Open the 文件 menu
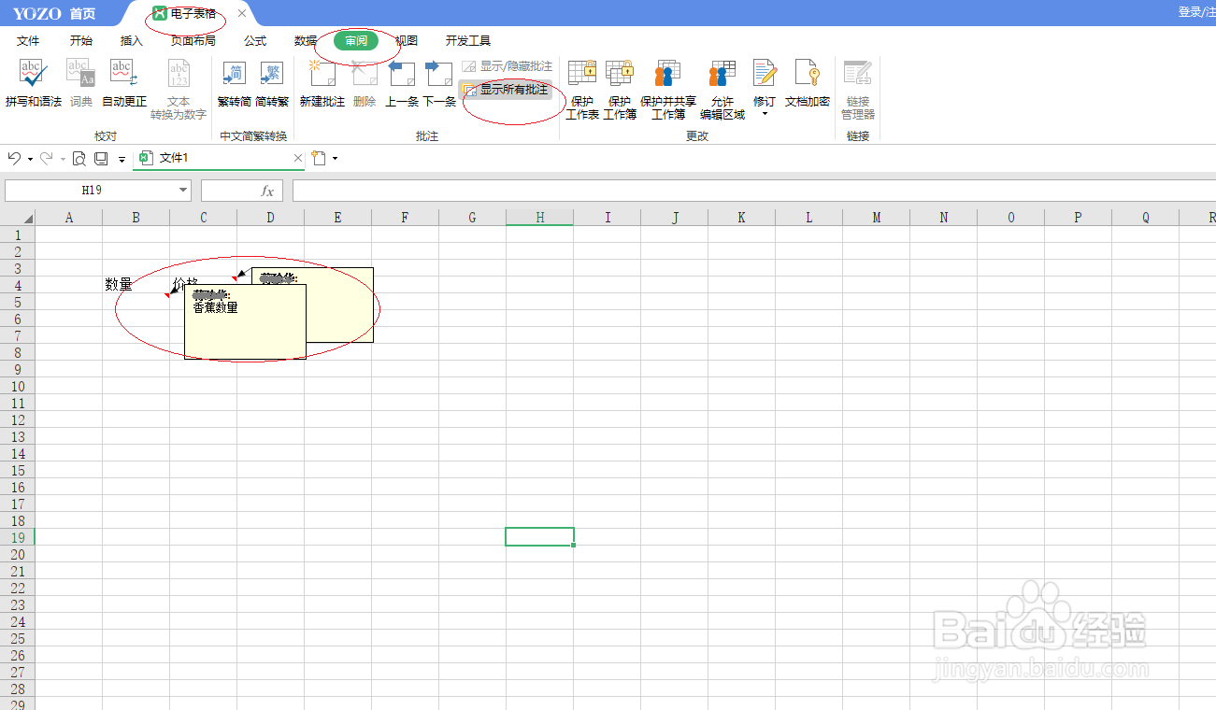 point(28,41)
